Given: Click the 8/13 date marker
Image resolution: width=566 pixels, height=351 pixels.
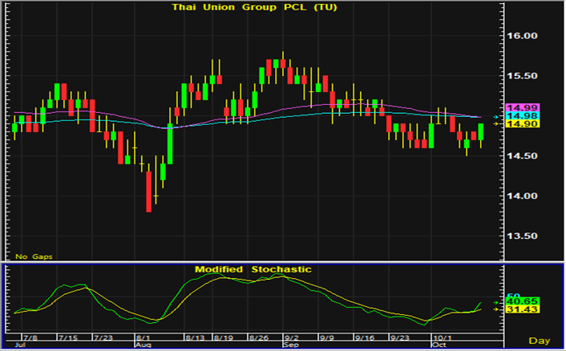Looking at the screenshot, I should pos(196,337).
